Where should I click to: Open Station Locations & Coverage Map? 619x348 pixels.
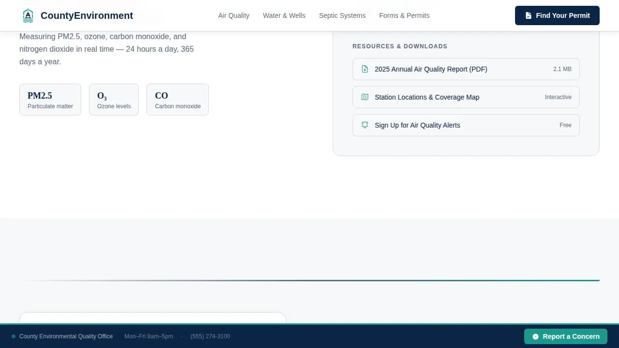coord(466,97)
